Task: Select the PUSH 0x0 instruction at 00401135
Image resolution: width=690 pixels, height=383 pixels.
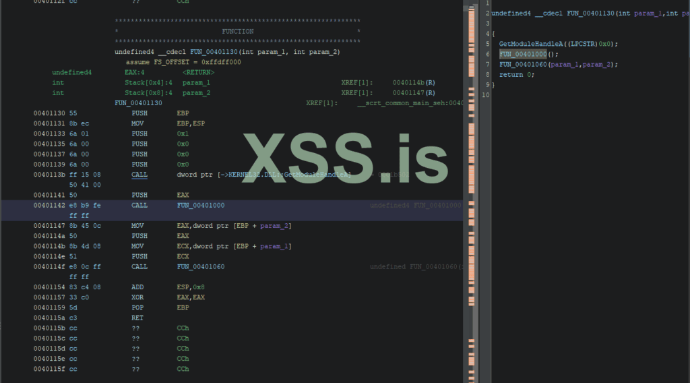Action: (x=160, y=144)
